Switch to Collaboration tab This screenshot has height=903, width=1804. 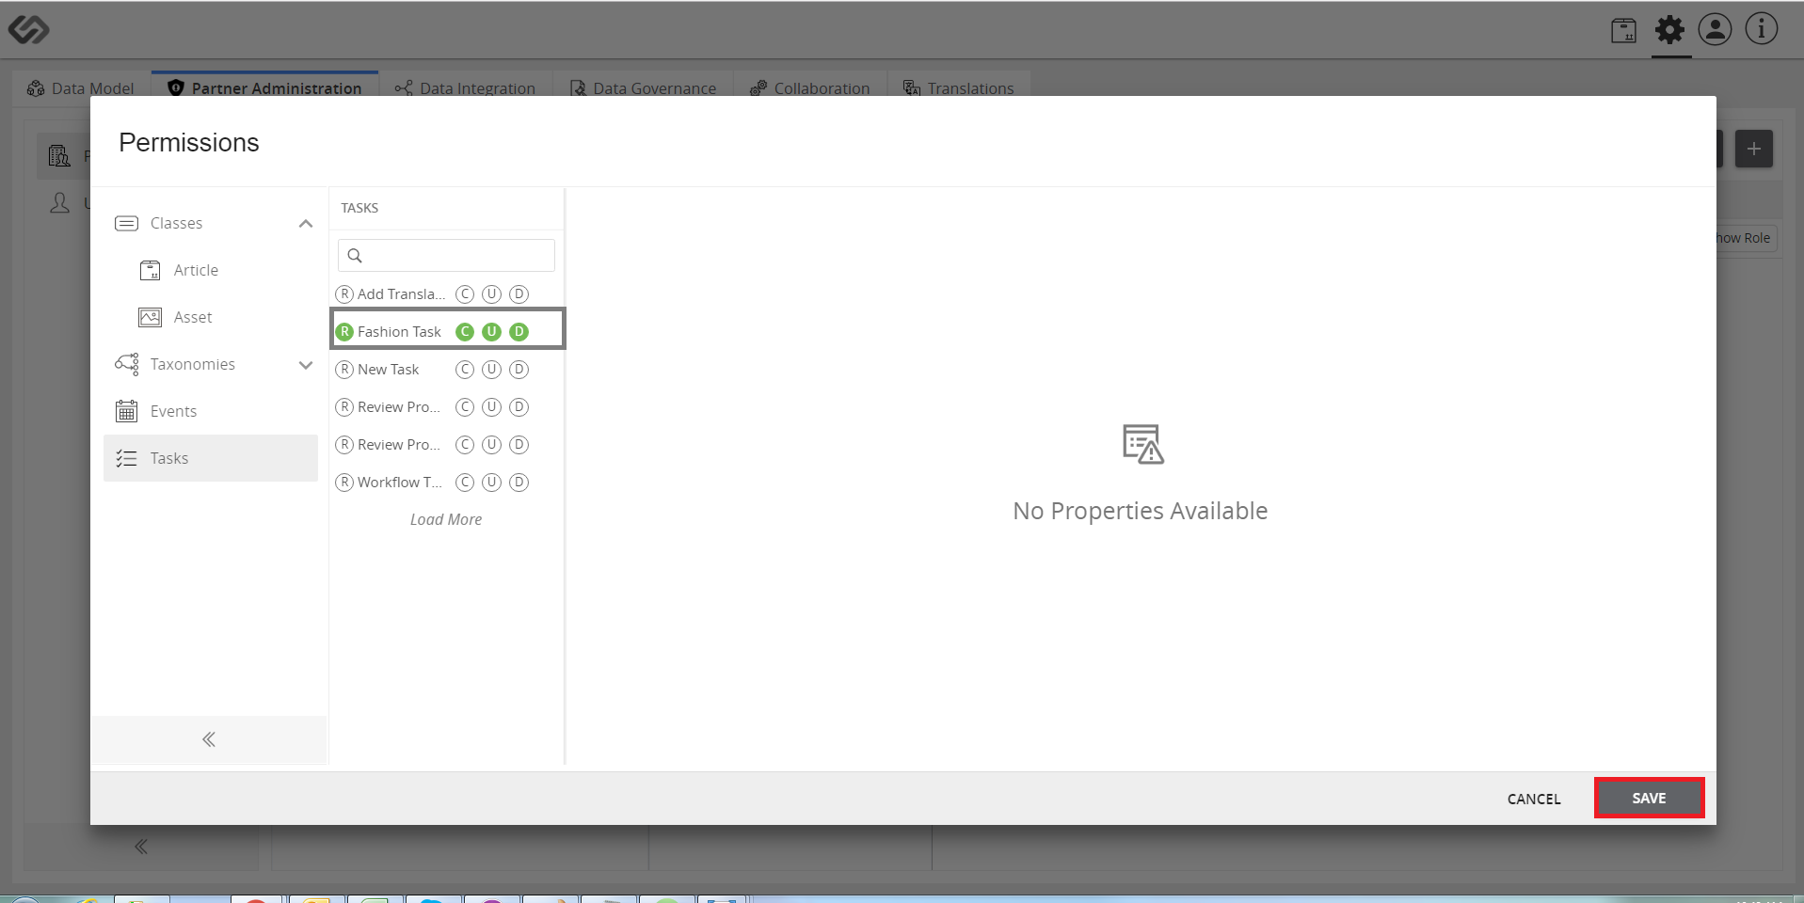[x=809, y=87]
